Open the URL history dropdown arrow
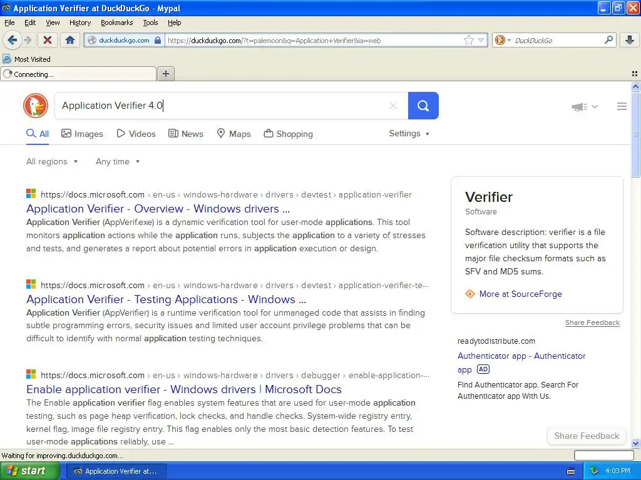The image size is (641, 480). point(481,40)
